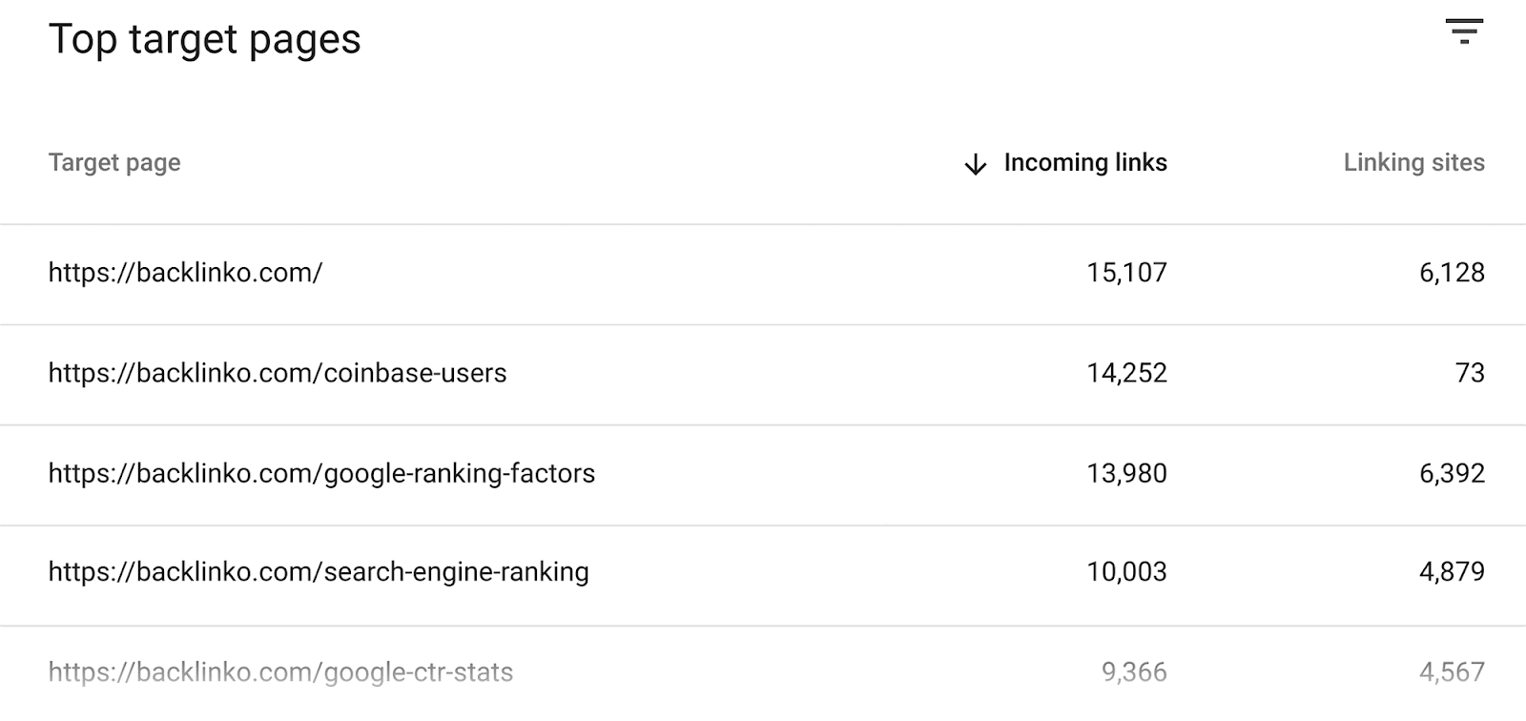Select the 4,879 linking sites cell
The image size is (1526, 721).
pyautogui.click(x=1452, y=572)
